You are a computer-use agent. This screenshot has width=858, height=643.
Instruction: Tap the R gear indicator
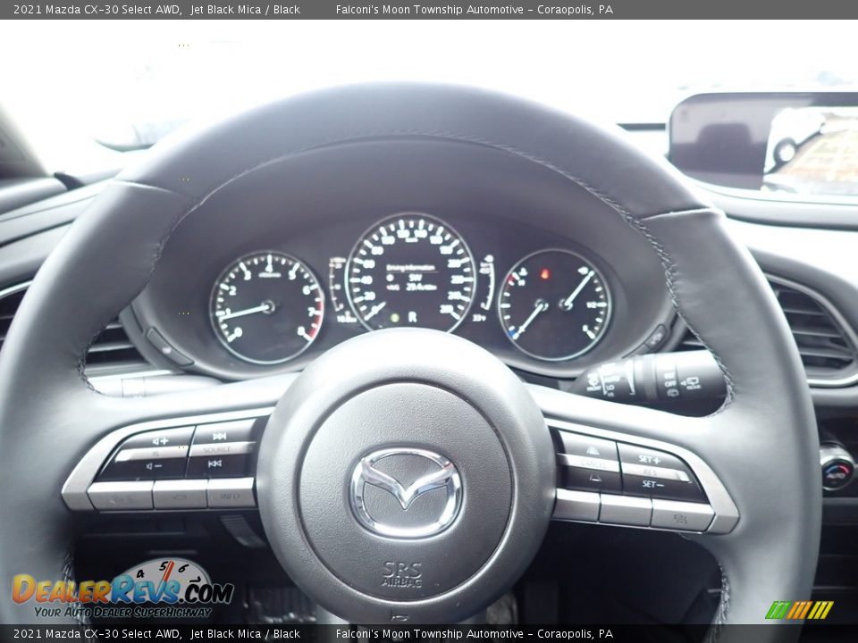click(x=412, y=317)
